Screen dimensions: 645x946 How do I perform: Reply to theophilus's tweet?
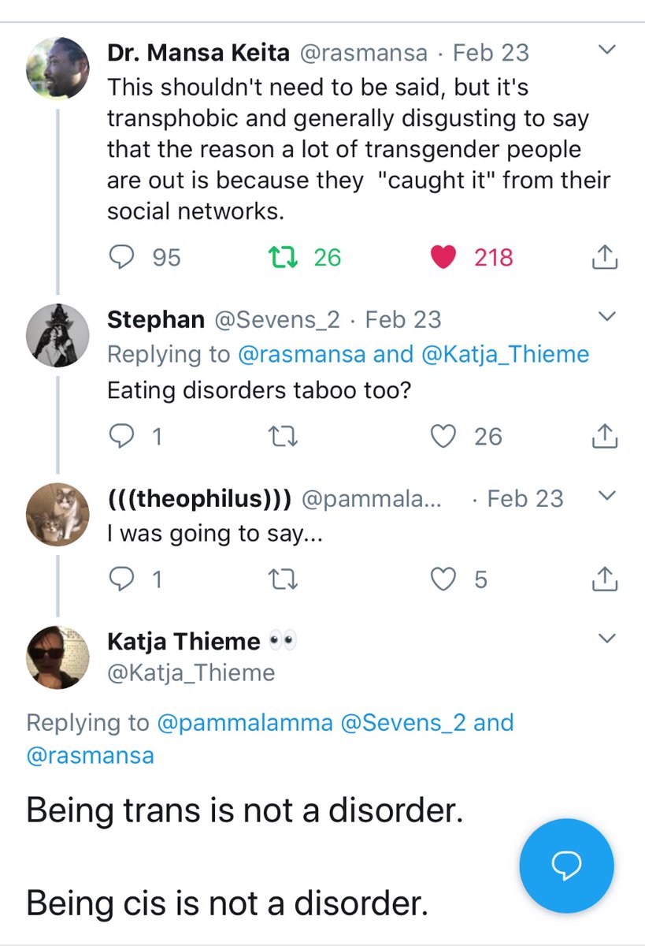coord(123,579)
